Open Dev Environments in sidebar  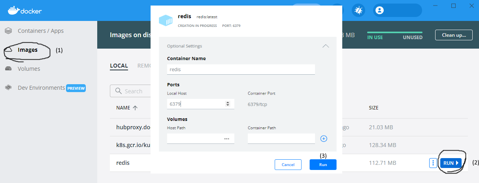coord(41,88)
